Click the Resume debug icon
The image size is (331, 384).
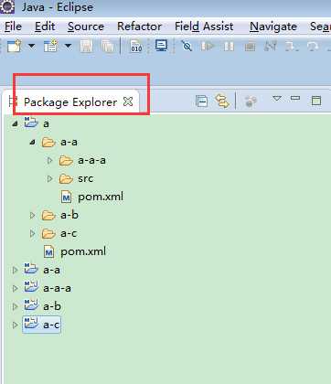tap(208, 47)
